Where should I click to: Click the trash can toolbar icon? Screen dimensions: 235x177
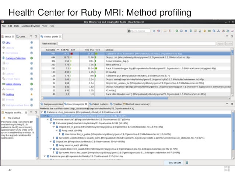pos(191,31)
